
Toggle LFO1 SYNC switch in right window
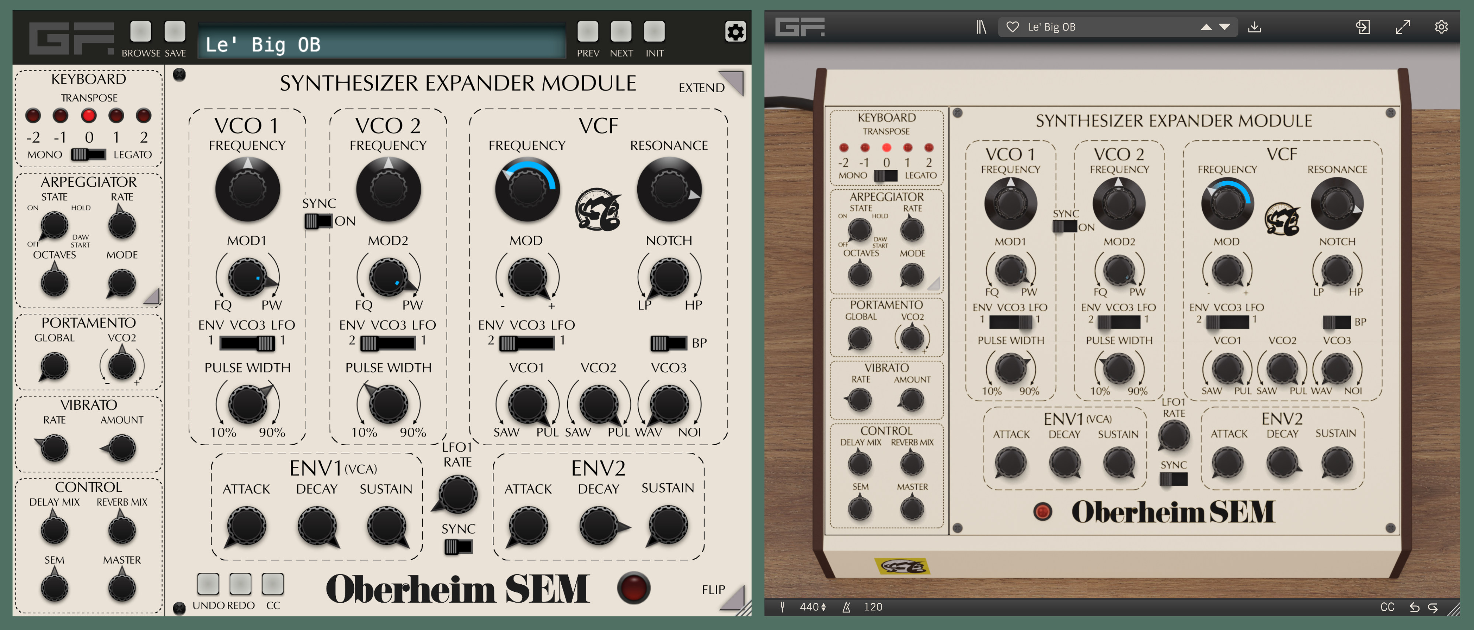1173,479
